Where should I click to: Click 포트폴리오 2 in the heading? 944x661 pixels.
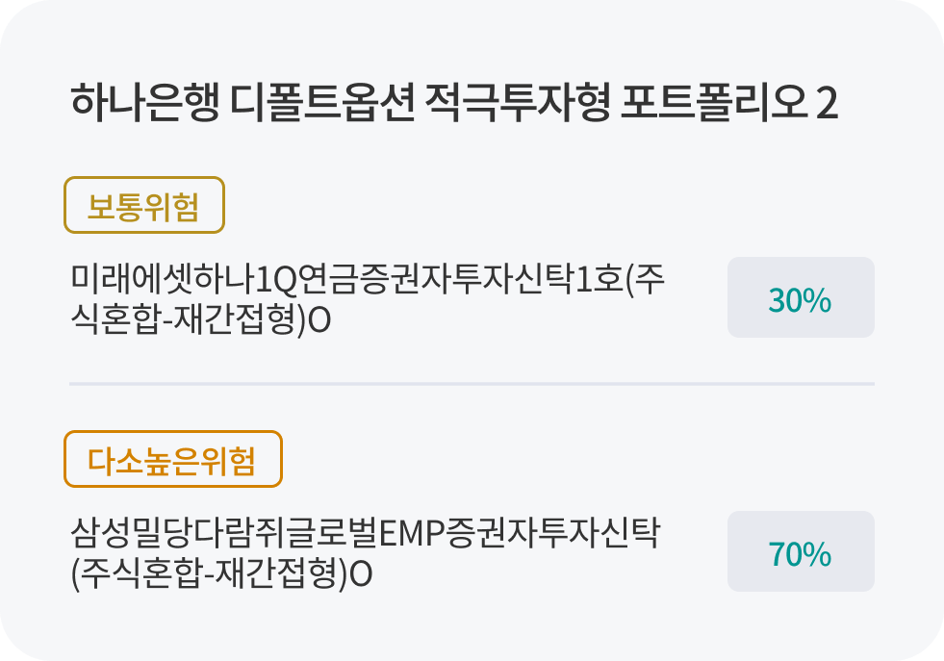[731, 104]
